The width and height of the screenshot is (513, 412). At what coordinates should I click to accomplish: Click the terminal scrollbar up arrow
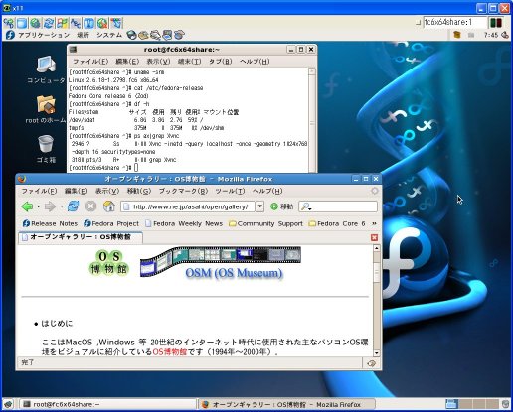pyautogui.click(x=311, y=71)
